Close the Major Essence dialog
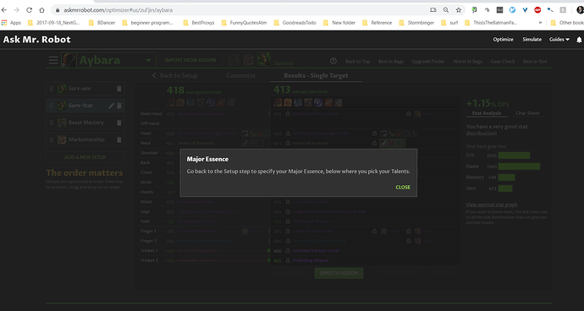This screenshot has width=584, height=311. [x=403, y=187]
